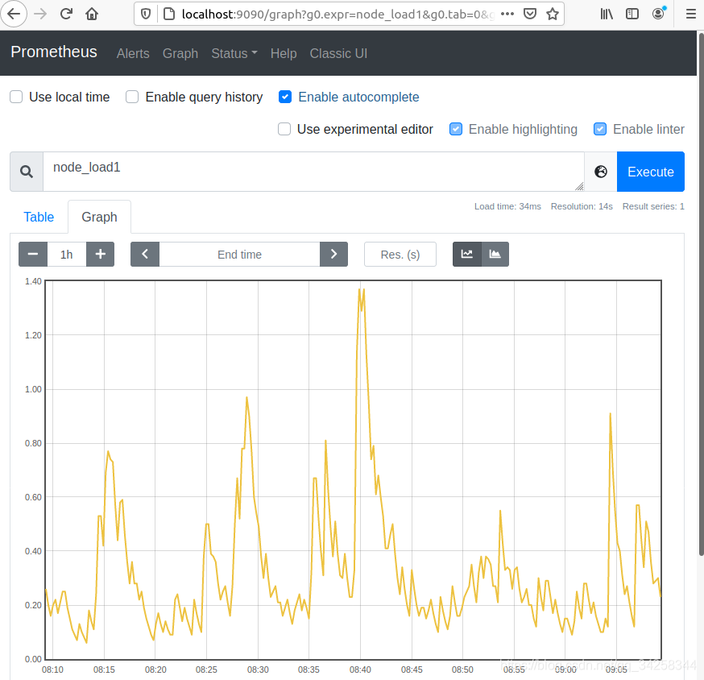The image size is (704, 680).
Task: Enable query history checkbox
Action: pyautogui.click(x=132, y=97)
